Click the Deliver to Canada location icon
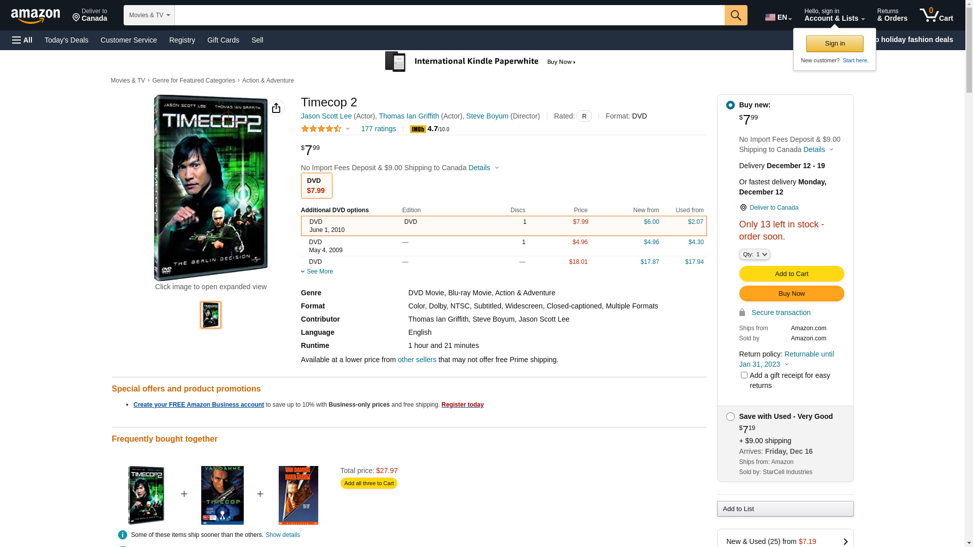973x547 pixels. [x=743, y=208]
